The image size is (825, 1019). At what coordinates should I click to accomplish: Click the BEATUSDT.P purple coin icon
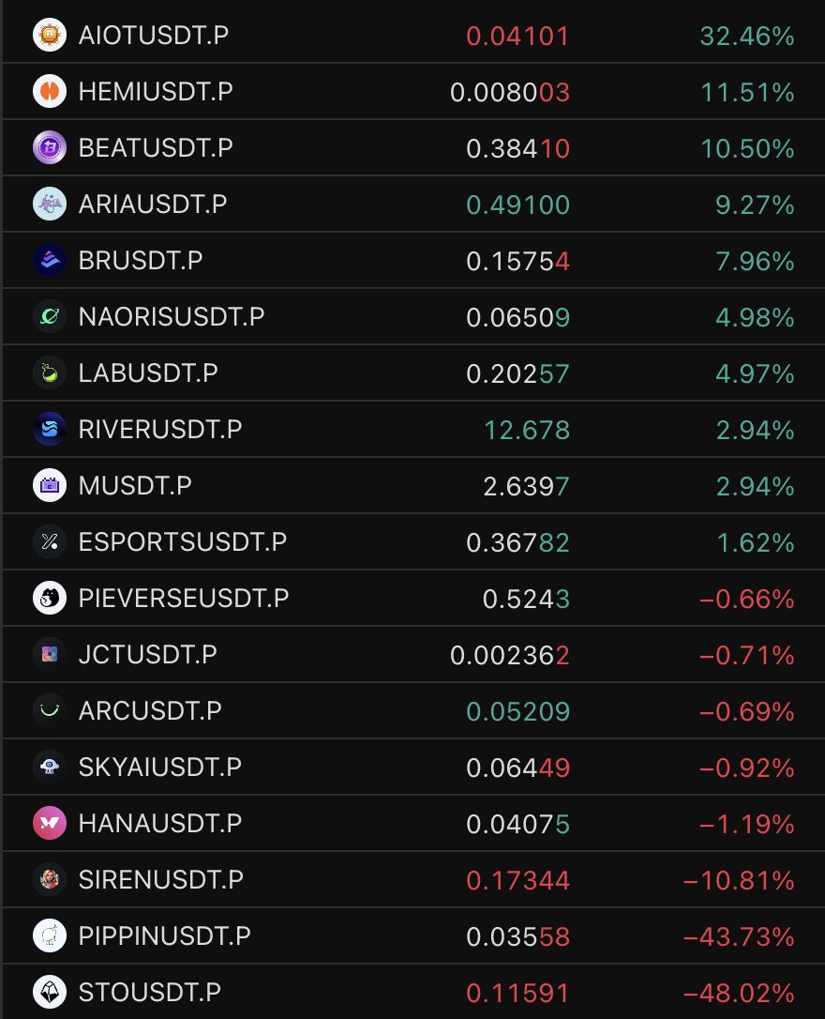click(49, 148)
